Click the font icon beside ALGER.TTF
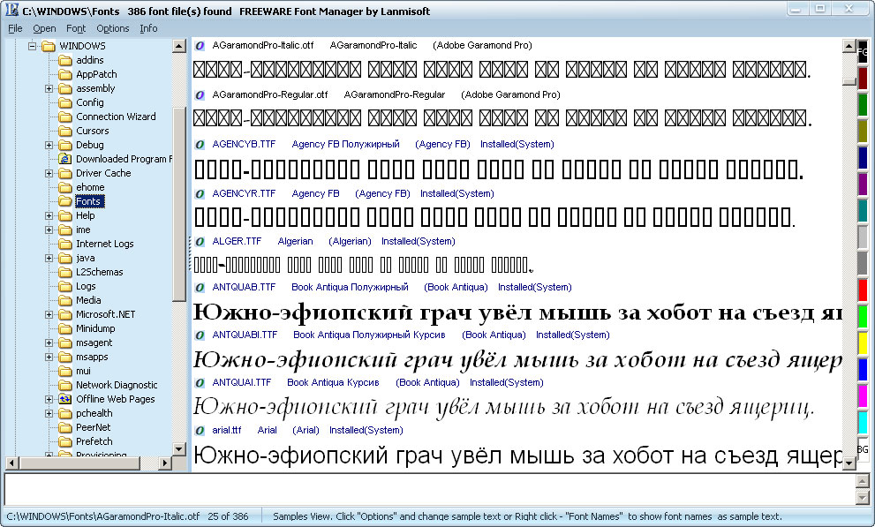Image resolution: width=875 pixels, height=527 pixels. tap(200, 241)
